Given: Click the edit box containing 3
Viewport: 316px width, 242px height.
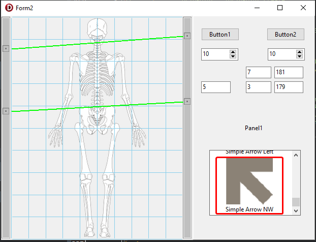Looking at the screenshot, I should [x=259, y=87].
